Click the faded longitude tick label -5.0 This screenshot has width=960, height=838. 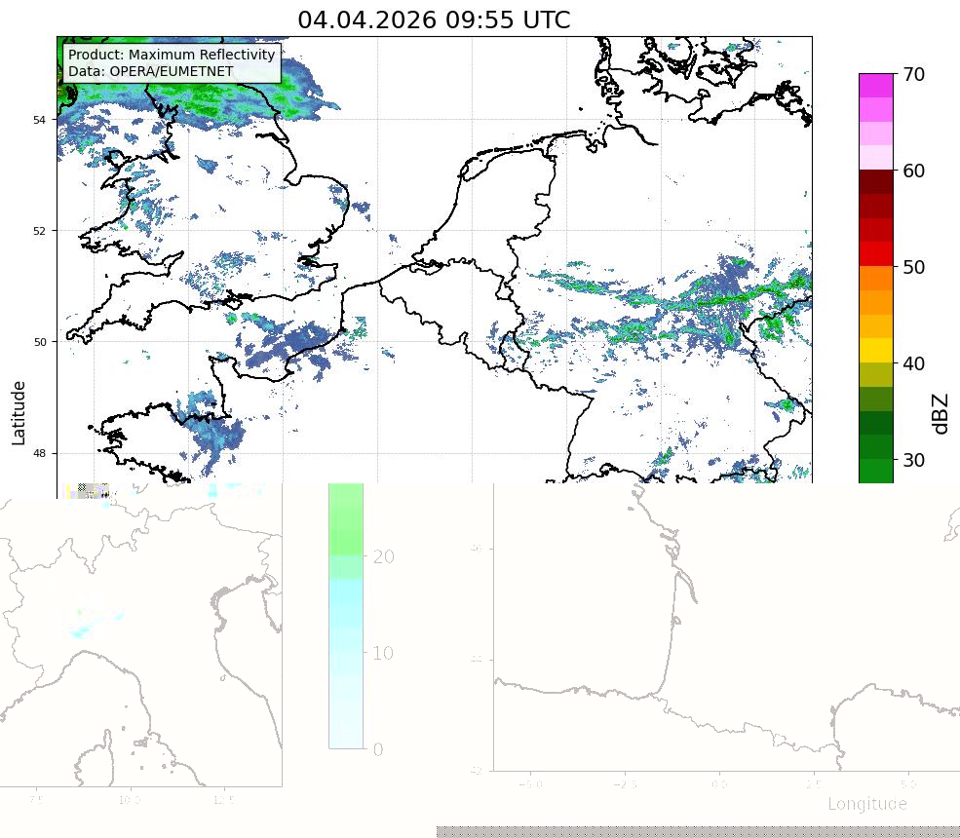click(x=530, y=784)
